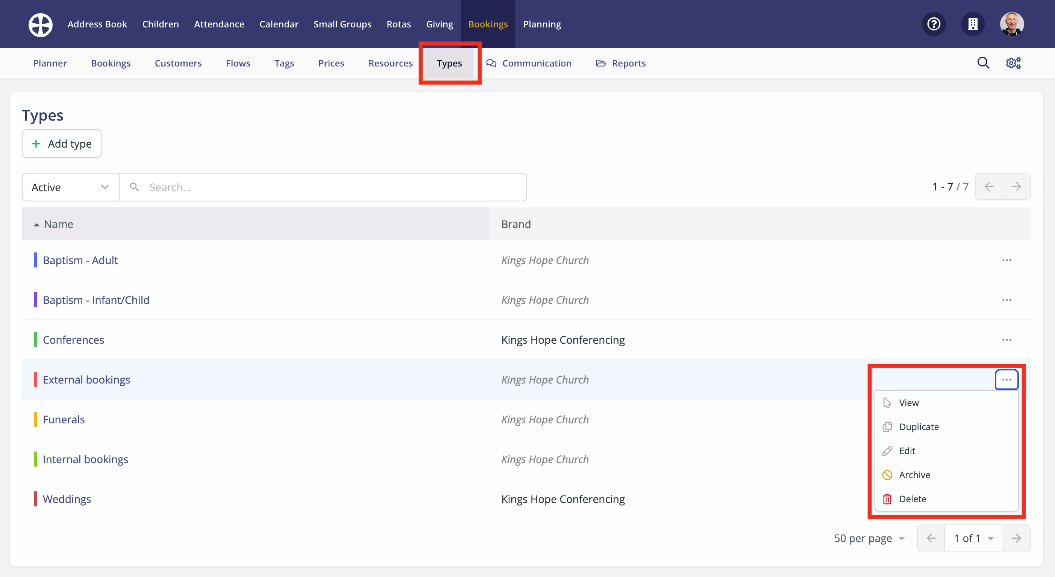
Task: Open the Active status filter dropdown
Action: (x=70, y=187)
